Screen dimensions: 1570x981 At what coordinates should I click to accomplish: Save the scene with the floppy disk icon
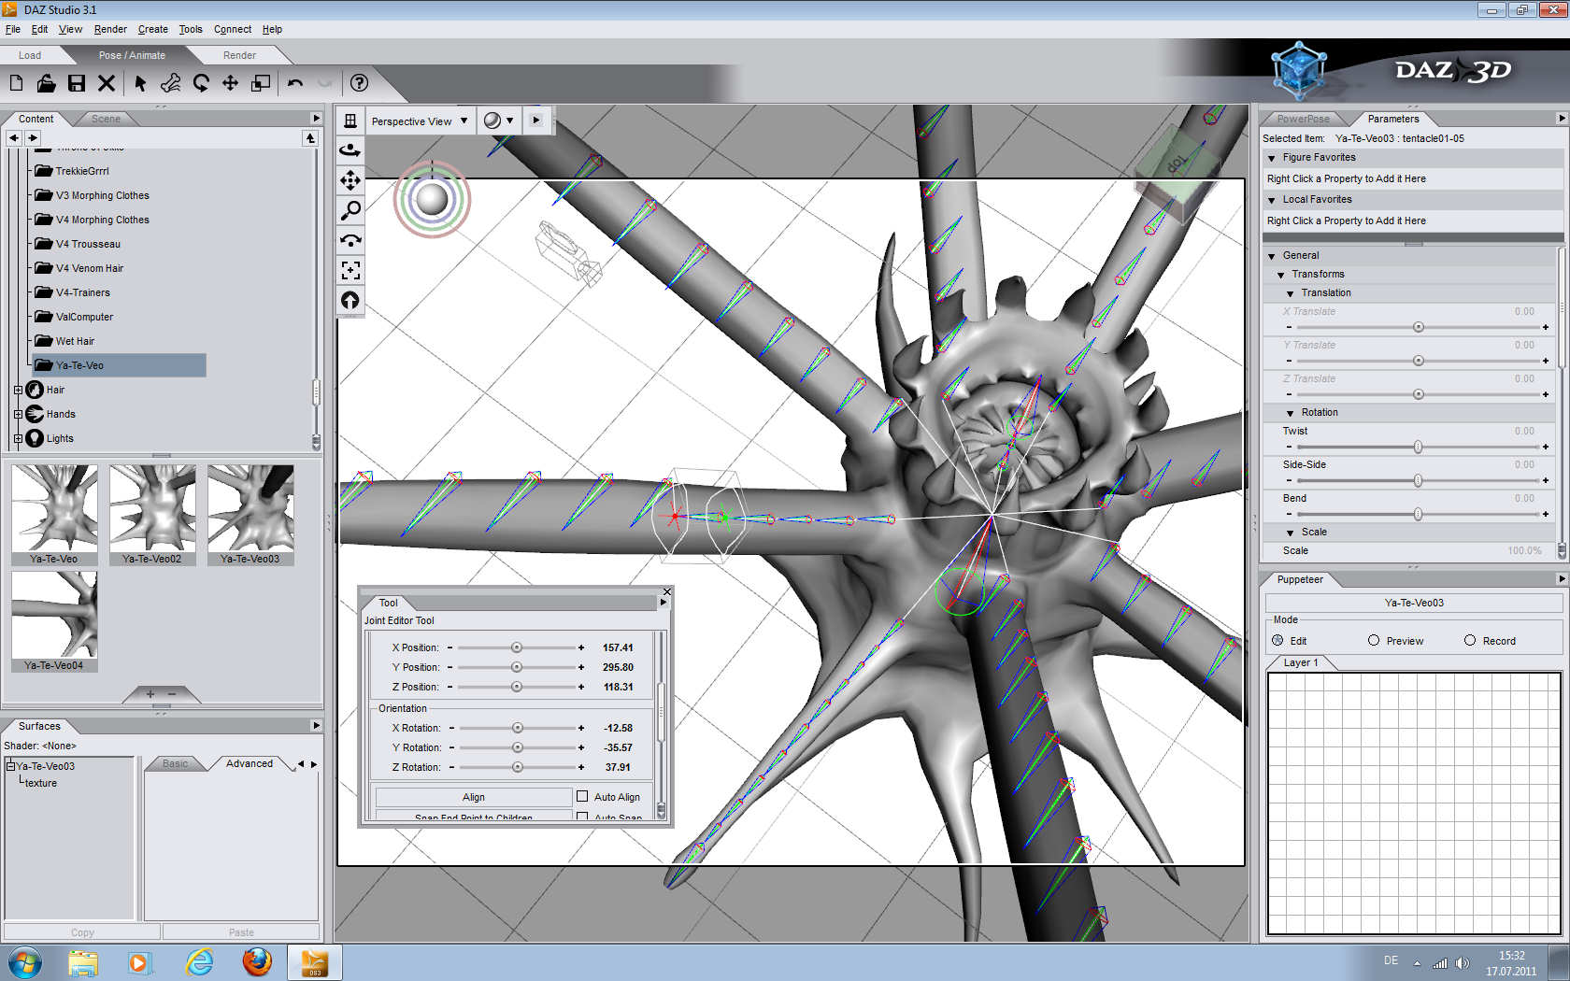(x=77, y=83)
